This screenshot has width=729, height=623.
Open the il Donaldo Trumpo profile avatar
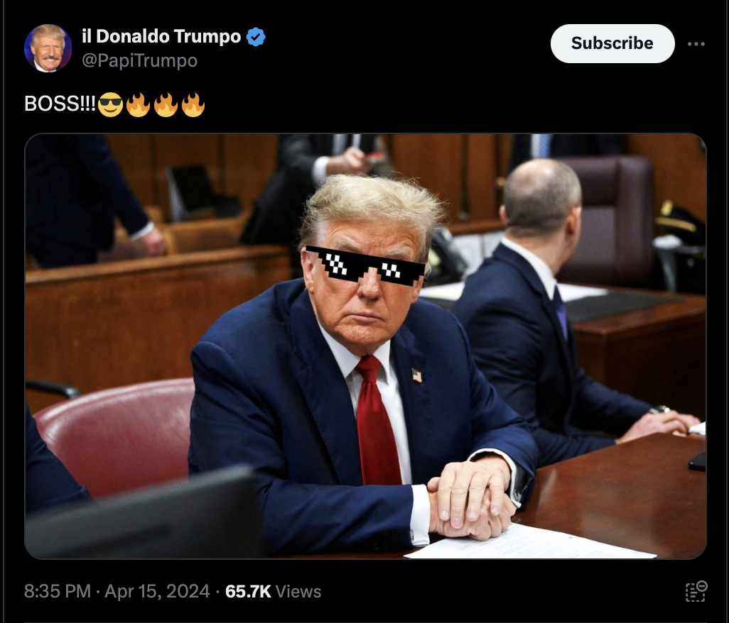pyautogui.click(x=48, y=48)
